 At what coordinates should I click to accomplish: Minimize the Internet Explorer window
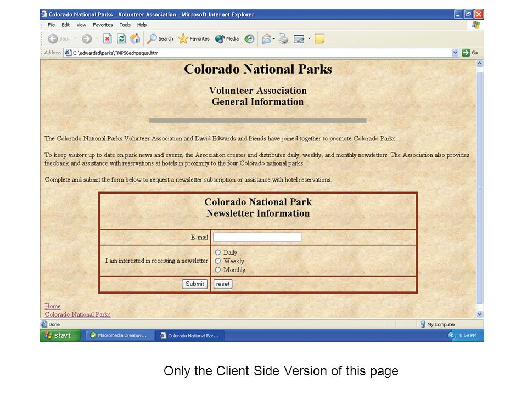point(458,14)
